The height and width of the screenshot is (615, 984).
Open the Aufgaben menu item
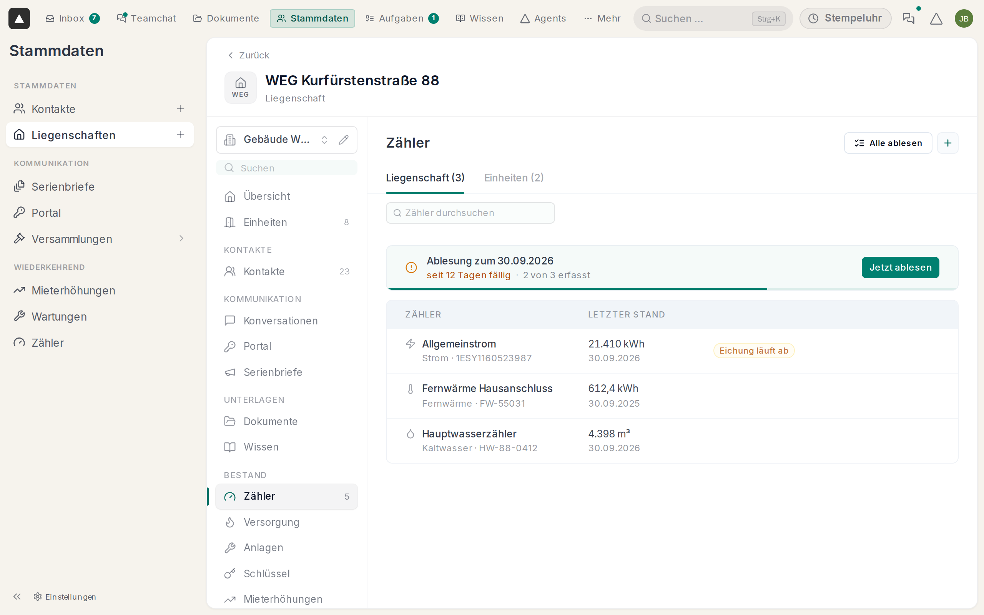pos(402,18)
